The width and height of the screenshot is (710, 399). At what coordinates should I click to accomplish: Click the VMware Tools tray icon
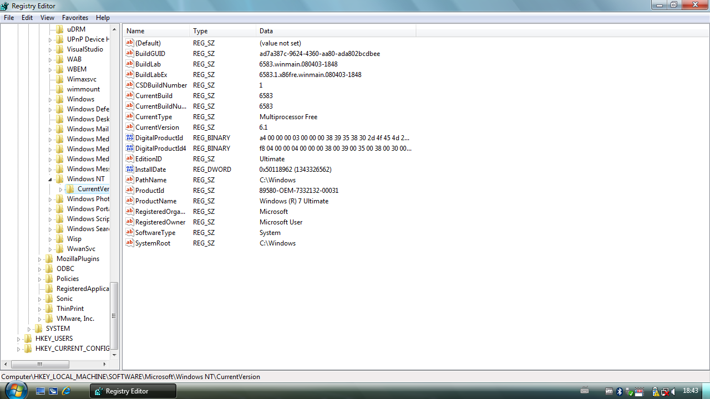[x=609, y=392]
